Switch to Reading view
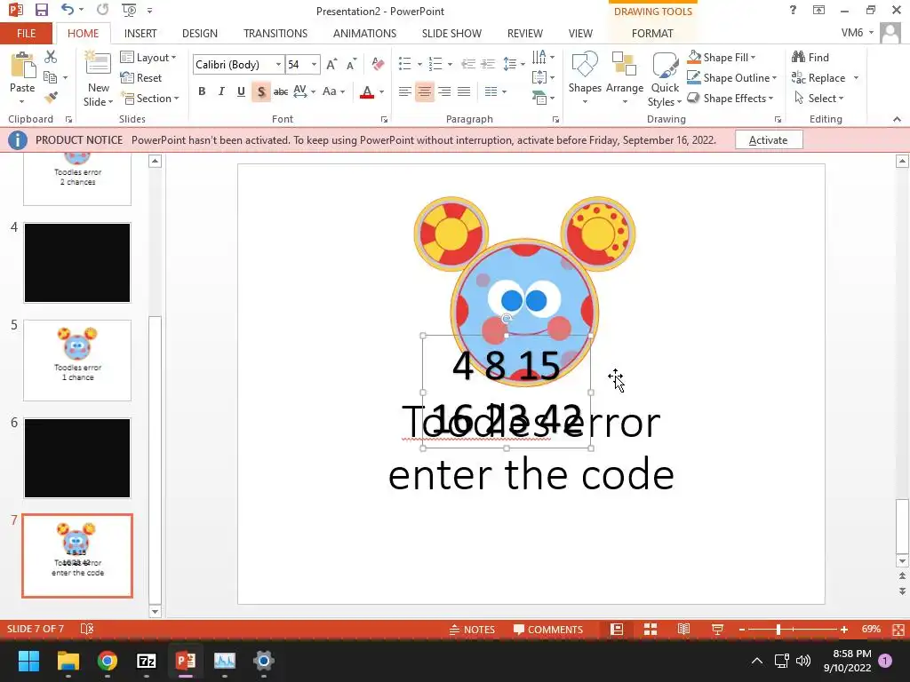Screen dimensions: 910x682 click(683, 630)
